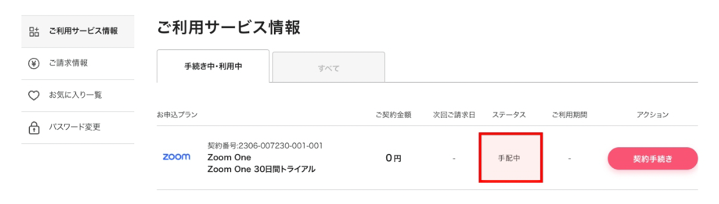Image resolution: width=719 pixels, height=204 pixels.
Task: Click the service info grid icon
Action: tap(34, 32)
